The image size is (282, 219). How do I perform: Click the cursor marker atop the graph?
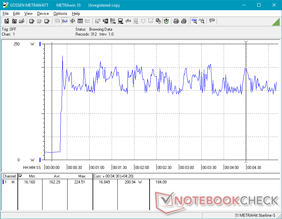click(246, 42)
